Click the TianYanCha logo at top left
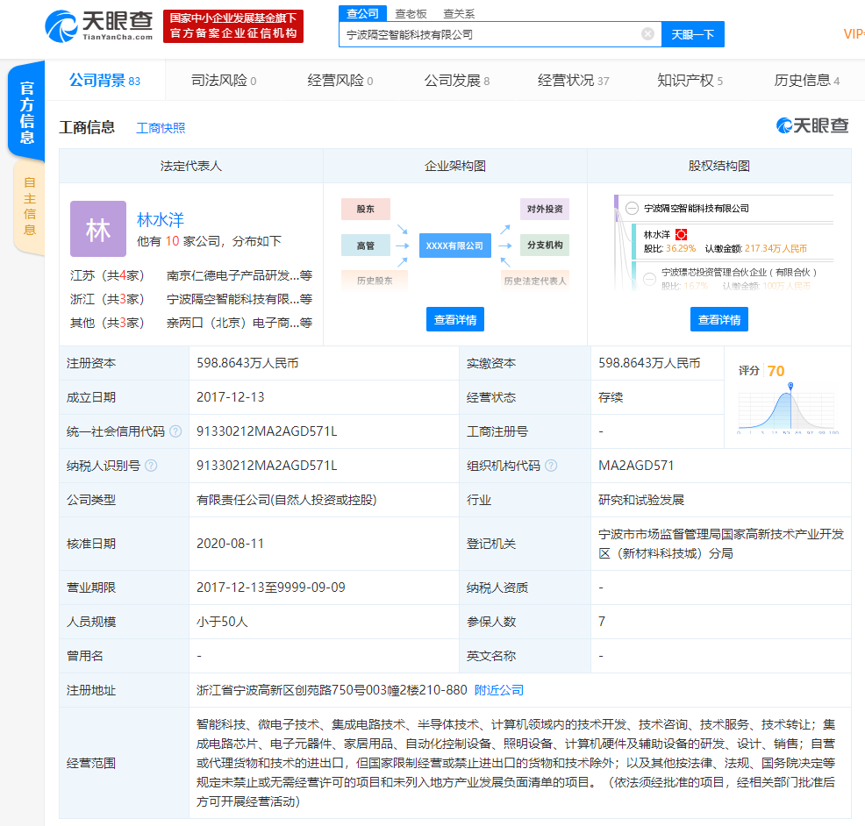865x826 pixels. pyautogui.click(x=99, y=26)
